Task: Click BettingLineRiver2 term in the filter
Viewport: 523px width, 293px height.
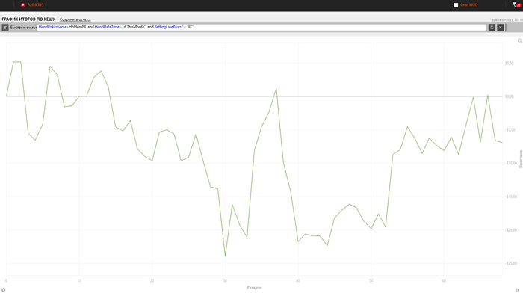Action: [x=168, y=27]
